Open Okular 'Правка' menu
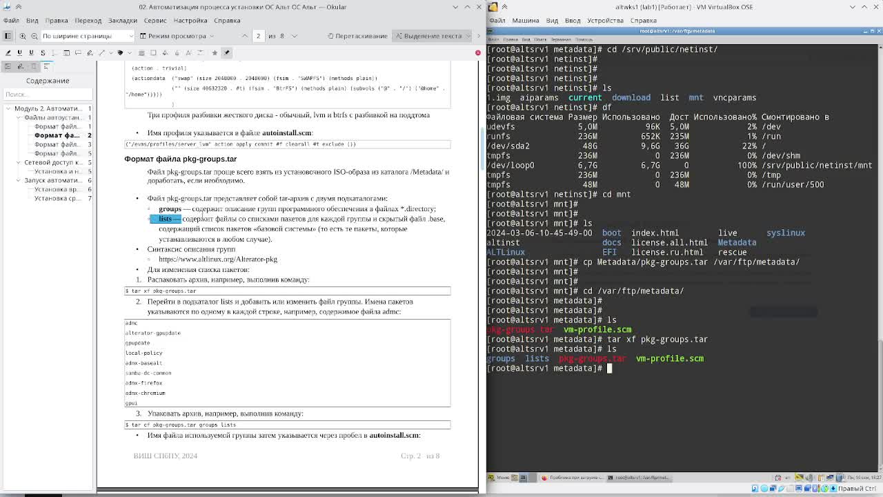 click(x=57, y=21)
